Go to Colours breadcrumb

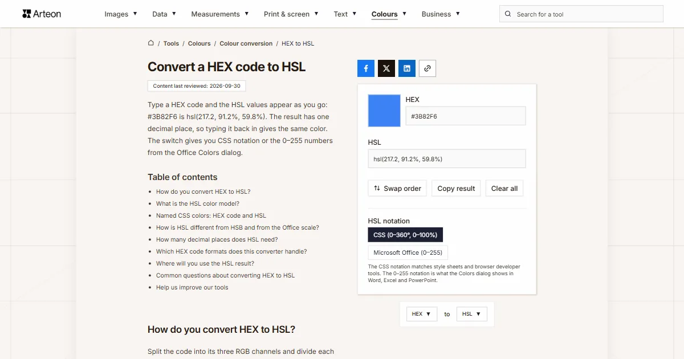tap(199, 43)
